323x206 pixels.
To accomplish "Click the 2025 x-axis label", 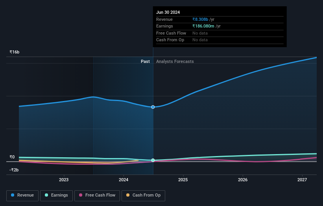I will (183, 180).
